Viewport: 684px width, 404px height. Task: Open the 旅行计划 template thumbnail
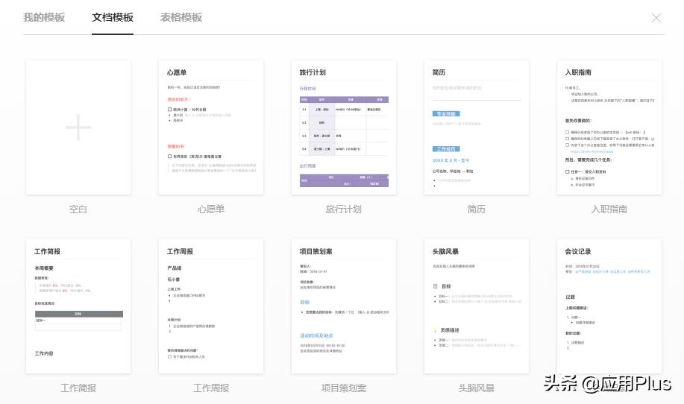click(344, 127)
